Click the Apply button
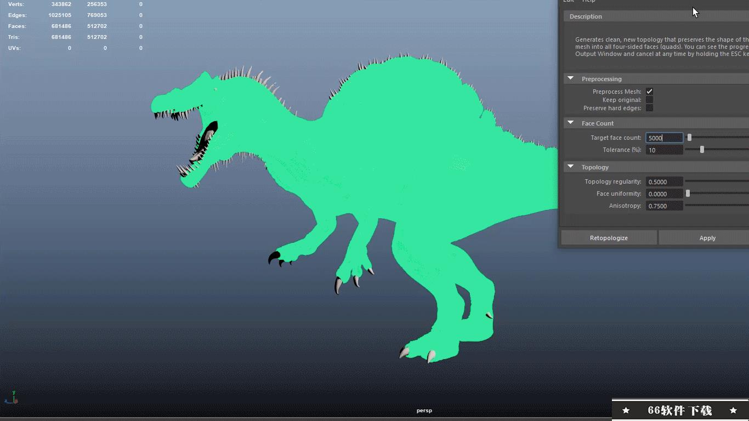 coord(704,238)
